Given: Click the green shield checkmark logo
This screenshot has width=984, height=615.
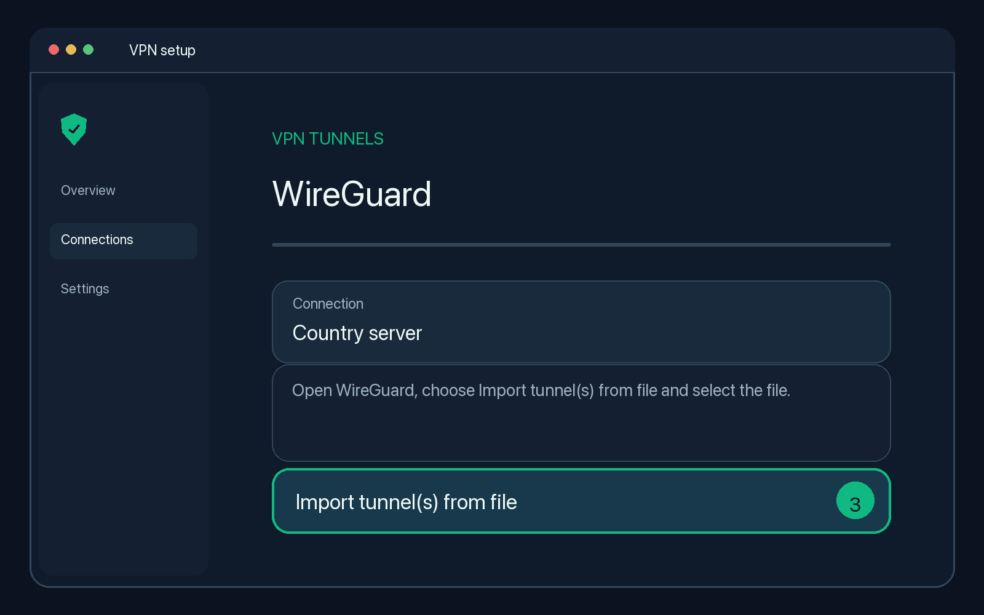Looking at the screenshot, I should pos(74,129).
